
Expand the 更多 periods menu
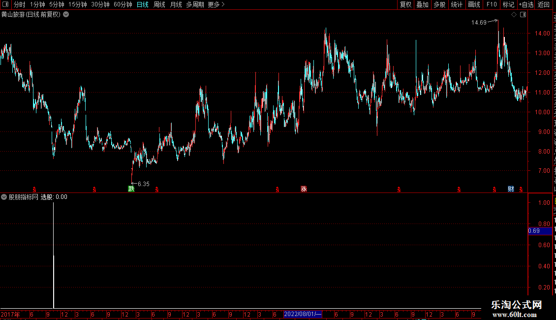[216, 4]
